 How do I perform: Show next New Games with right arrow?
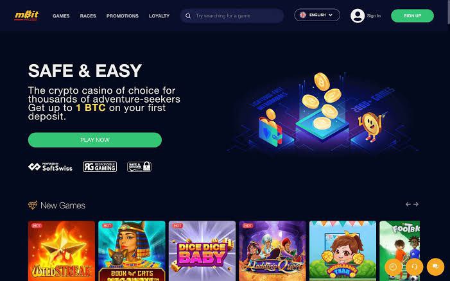coord(416,204)
